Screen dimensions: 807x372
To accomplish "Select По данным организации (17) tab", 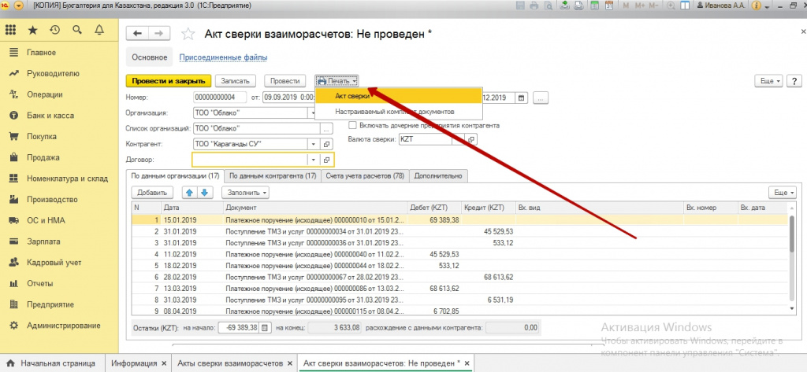I will pos(176,175).
